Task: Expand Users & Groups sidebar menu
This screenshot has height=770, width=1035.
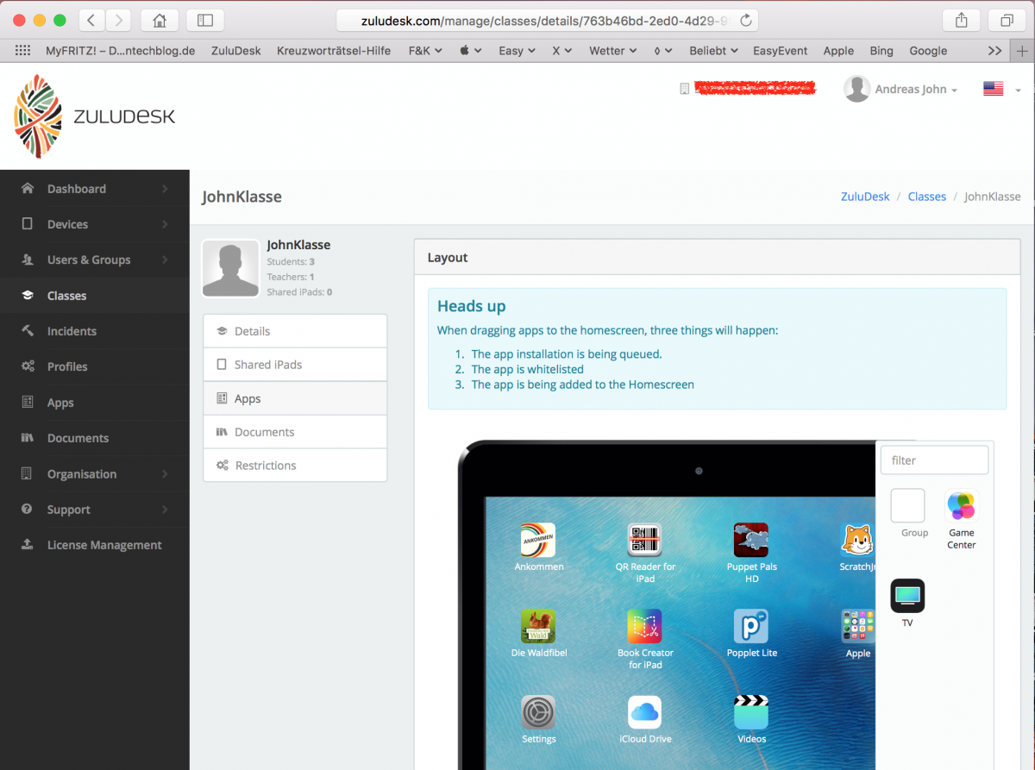Action: 95,260
